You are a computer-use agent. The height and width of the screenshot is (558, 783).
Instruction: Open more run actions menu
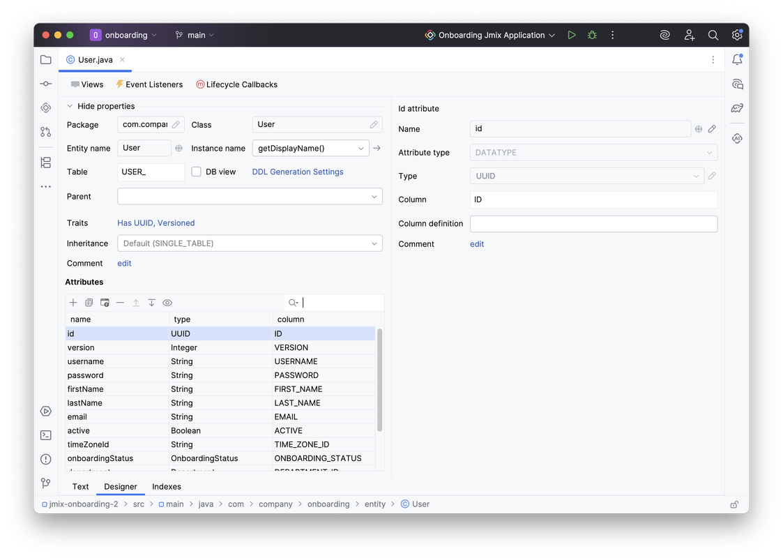613,35
